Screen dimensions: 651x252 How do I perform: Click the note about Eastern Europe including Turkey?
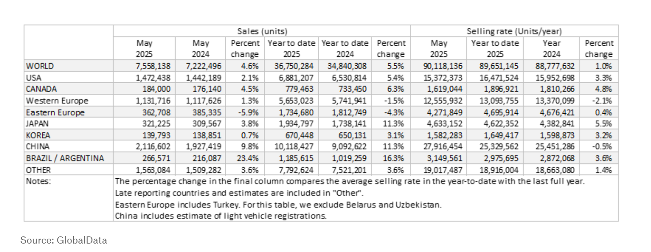pyautogui.click(x=278, y=204)
